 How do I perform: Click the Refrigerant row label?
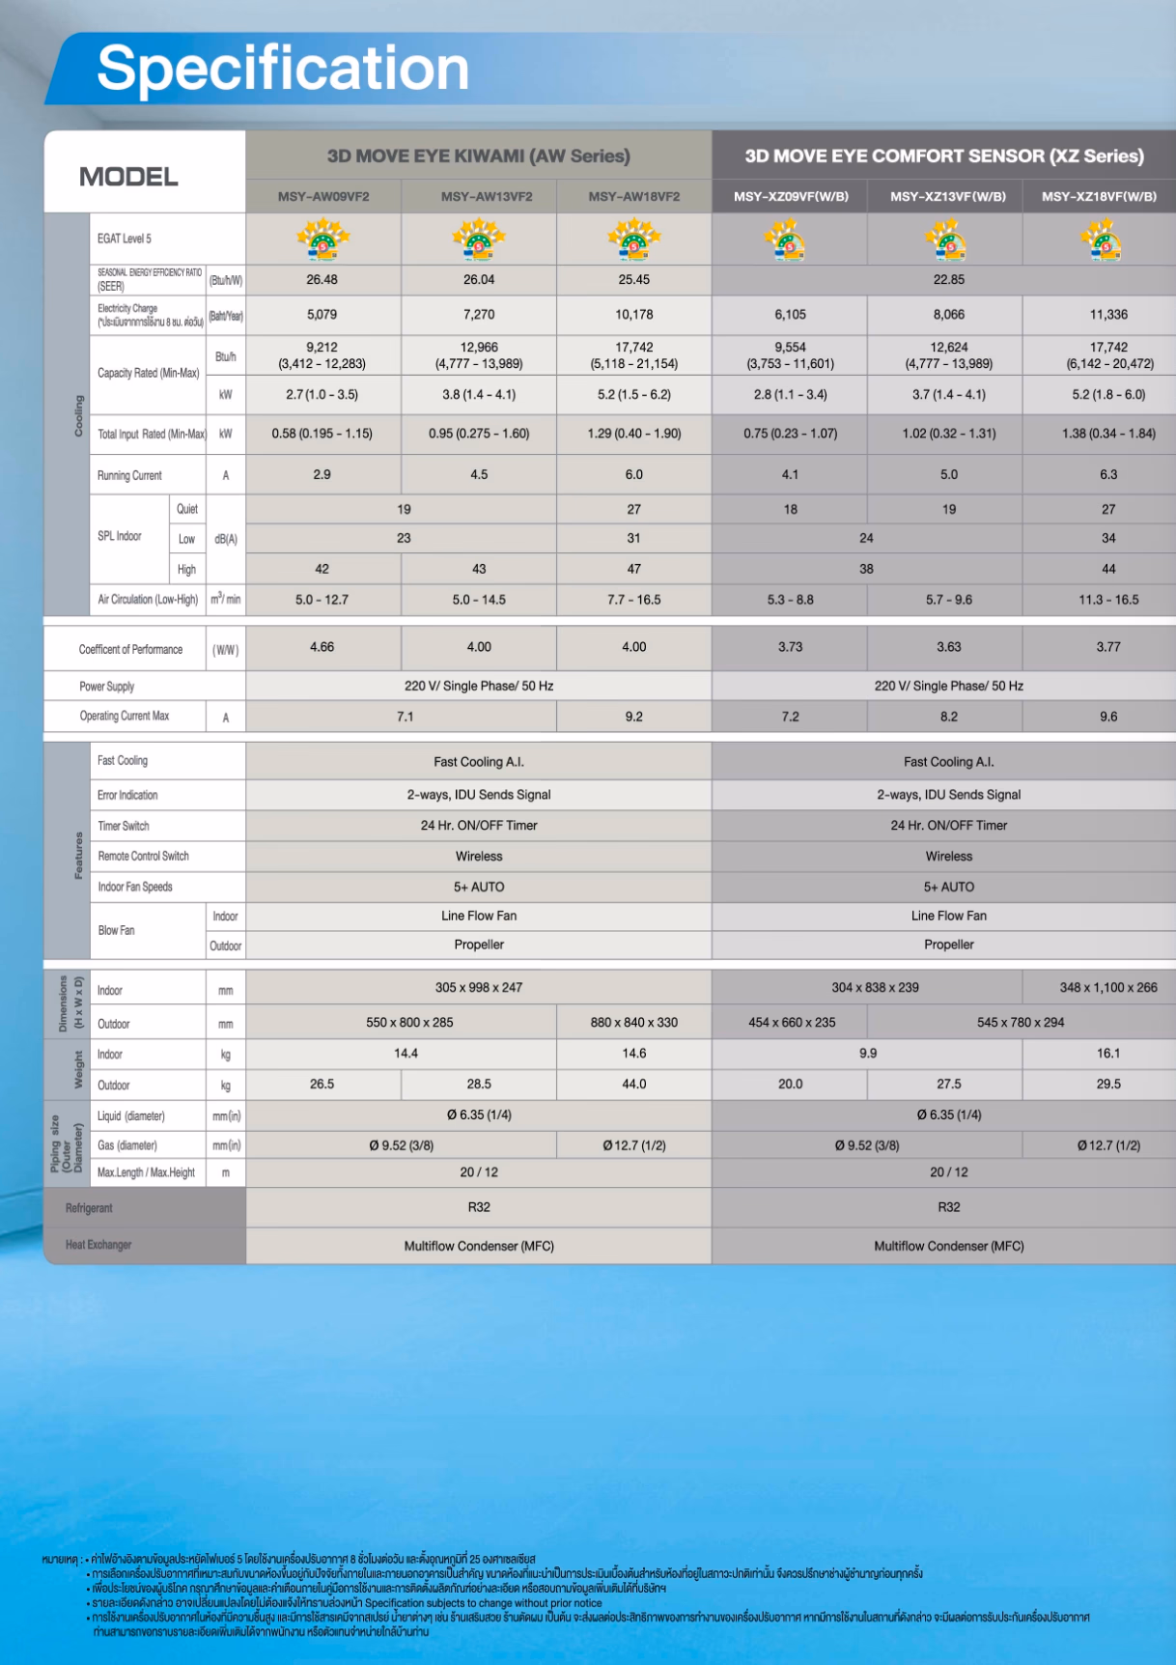click(x=89, y=1208)
